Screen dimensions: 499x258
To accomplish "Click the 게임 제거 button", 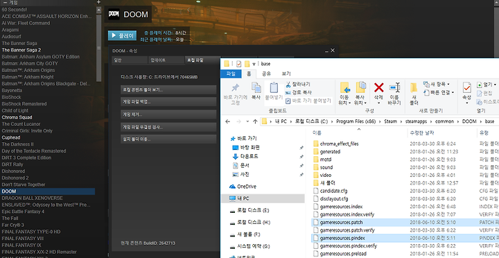I will tap(168, 114).
